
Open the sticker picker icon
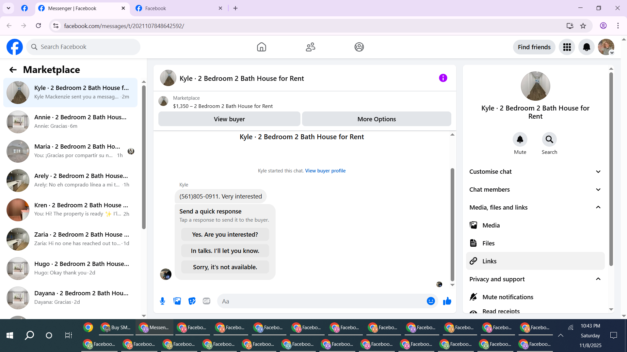192,301
